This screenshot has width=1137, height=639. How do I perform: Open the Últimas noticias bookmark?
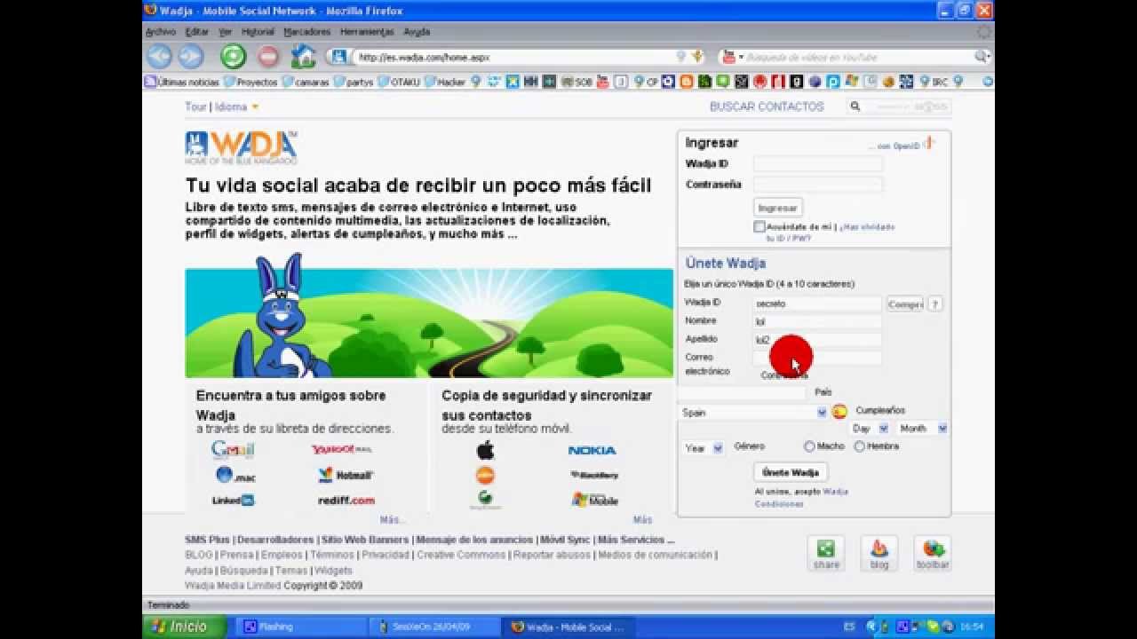point(182,82)
